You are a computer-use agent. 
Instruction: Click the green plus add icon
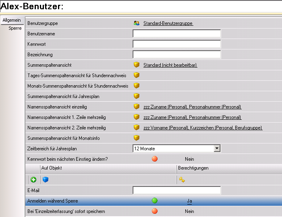coord(33,180)
